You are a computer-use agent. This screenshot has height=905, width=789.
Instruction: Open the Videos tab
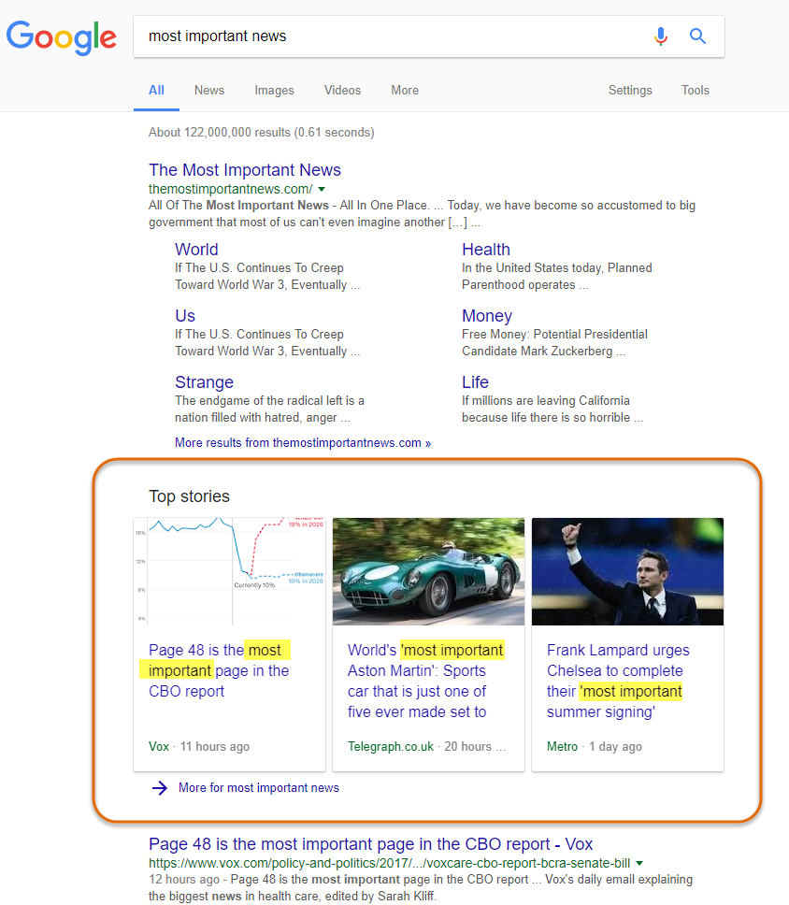[x=342, y=91]
